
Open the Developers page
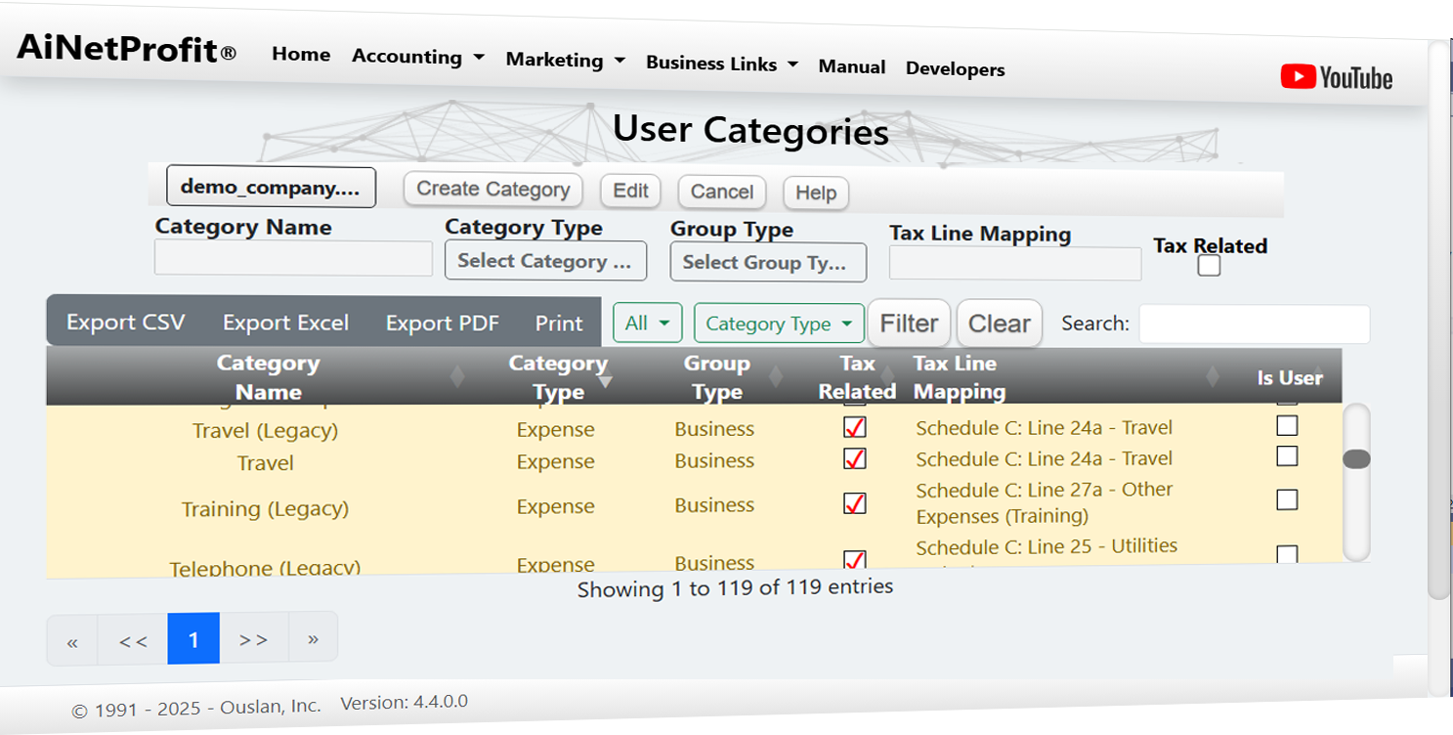click(955, 69)
